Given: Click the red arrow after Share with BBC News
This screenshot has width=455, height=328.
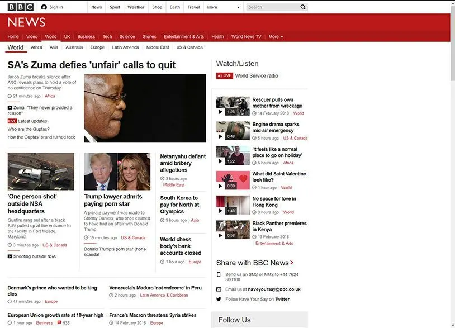Looking at the screenshot, I should click(292, 263).
